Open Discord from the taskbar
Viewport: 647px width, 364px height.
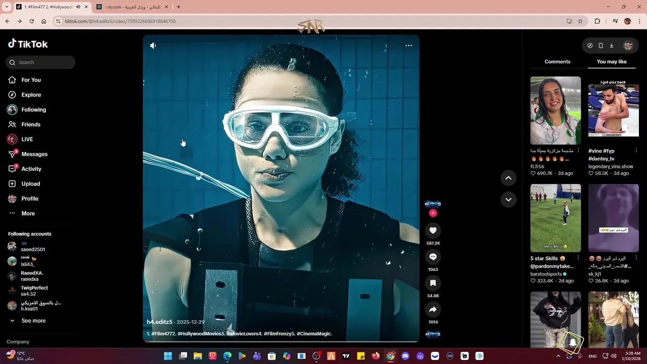(405, 356)
